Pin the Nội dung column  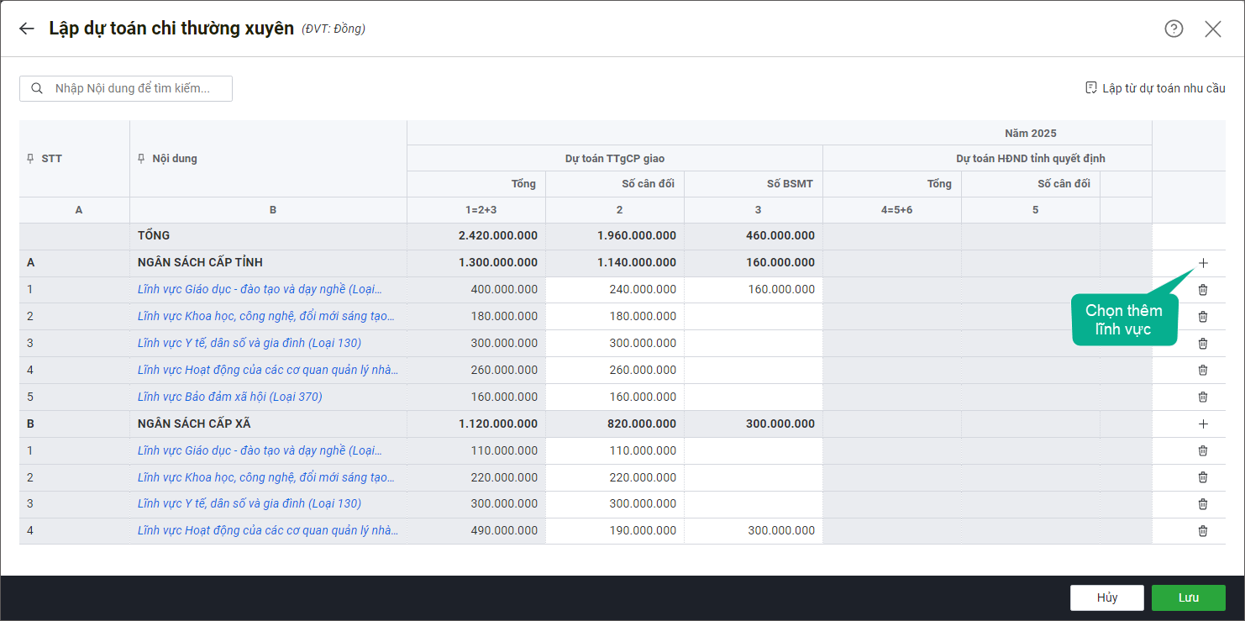141,159
